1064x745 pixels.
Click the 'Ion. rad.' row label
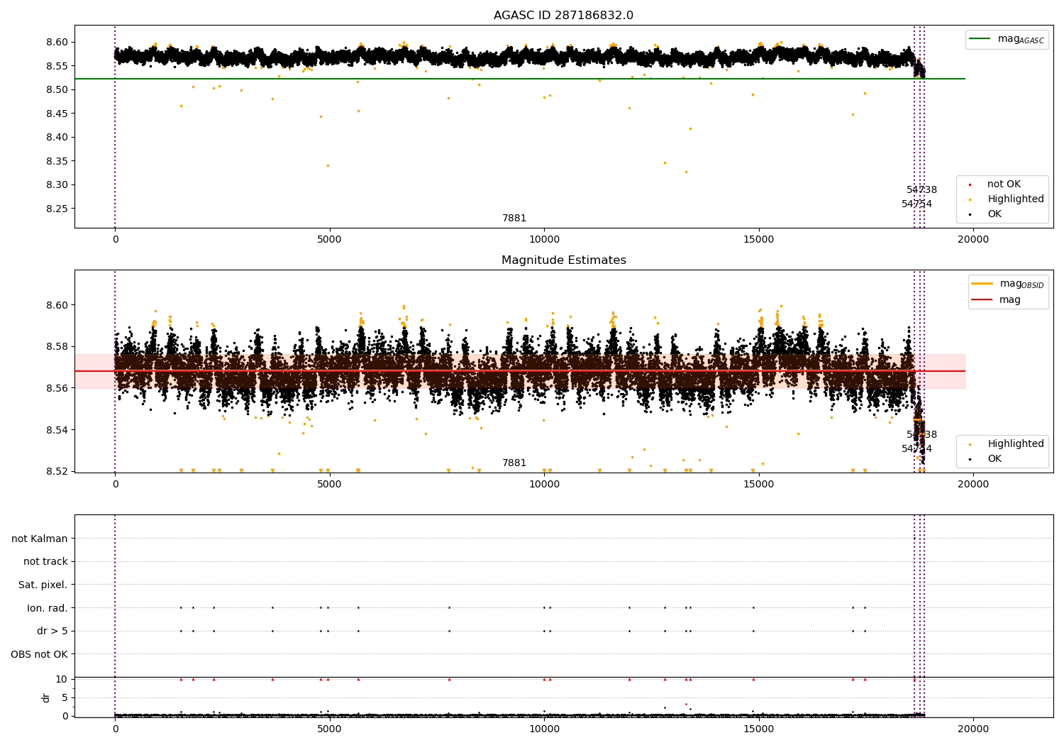[48, 608]
